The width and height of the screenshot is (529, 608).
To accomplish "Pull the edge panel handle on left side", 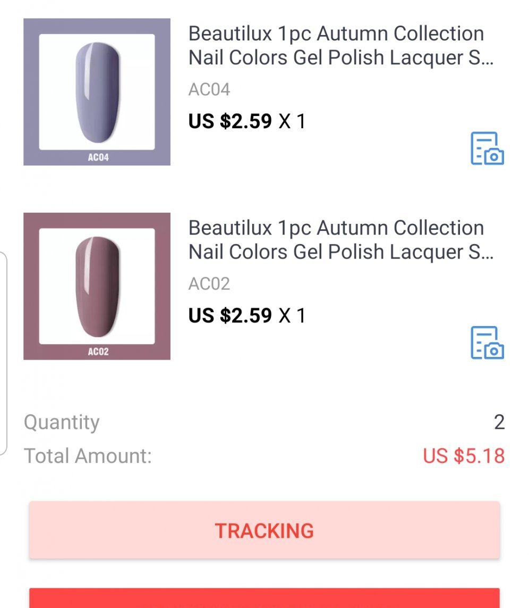I will pos(3,354).
